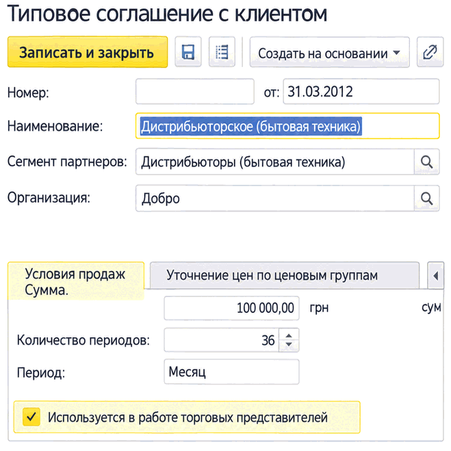451x451 pixels.
Task: Expand Создать на основании dropdown
Action: pos(329,52)
